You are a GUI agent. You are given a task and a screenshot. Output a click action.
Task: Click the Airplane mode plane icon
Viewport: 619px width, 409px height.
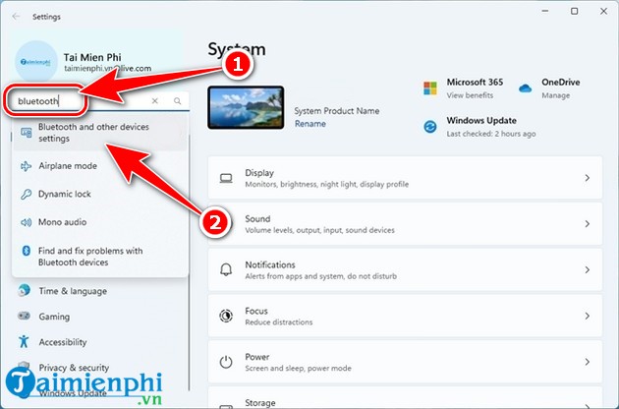(27, 166)
